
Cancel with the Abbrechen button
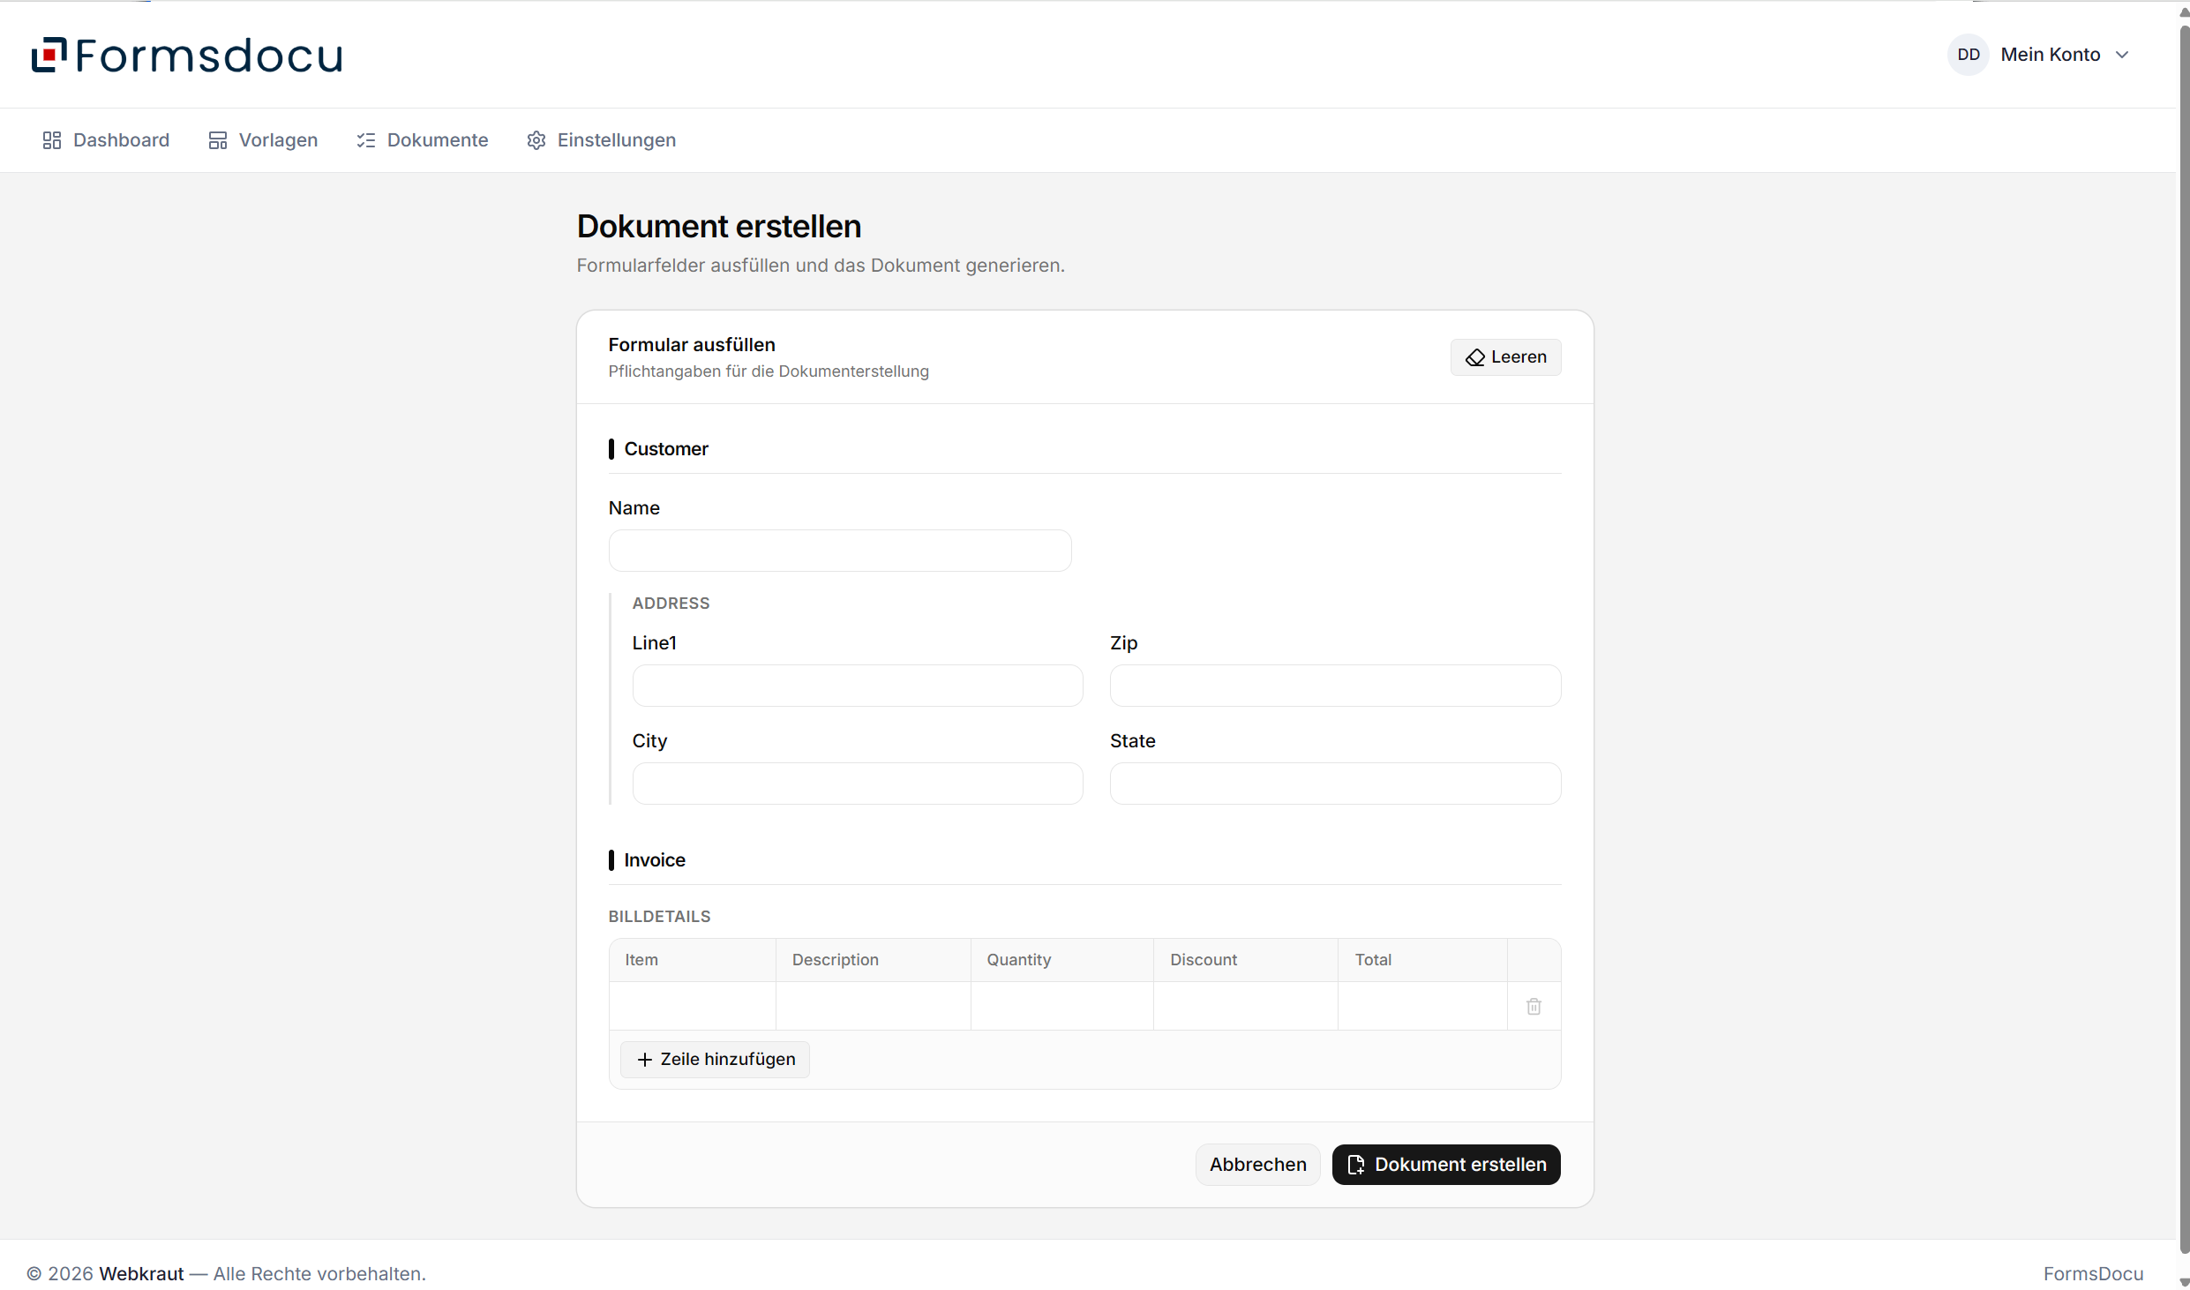tap(1257, 1165)
